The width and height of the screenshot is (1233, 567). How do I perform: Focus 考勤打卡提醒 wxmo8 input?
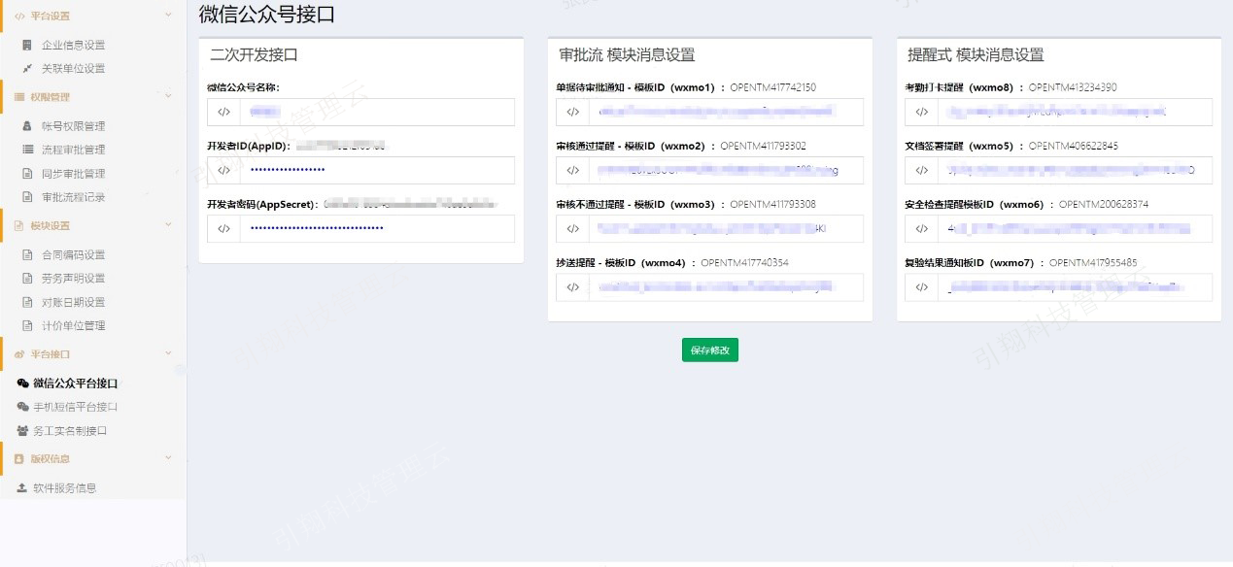(1075, 112)
